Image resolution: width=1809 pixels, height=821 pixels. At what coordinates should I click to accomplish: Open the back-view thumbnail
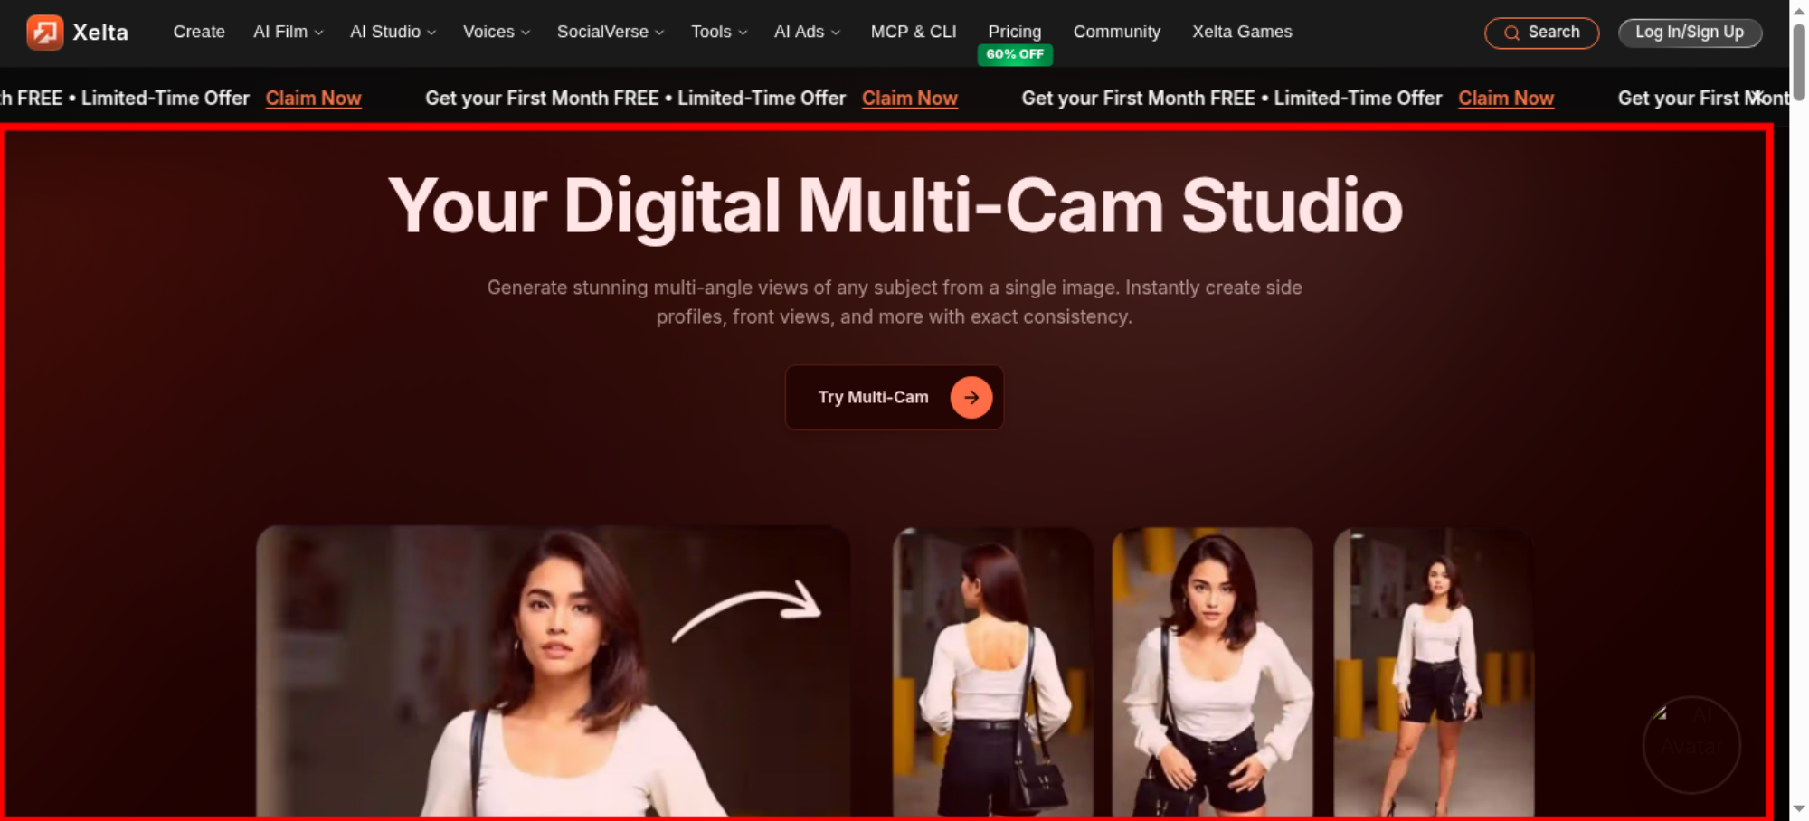[x=992, y=672]
